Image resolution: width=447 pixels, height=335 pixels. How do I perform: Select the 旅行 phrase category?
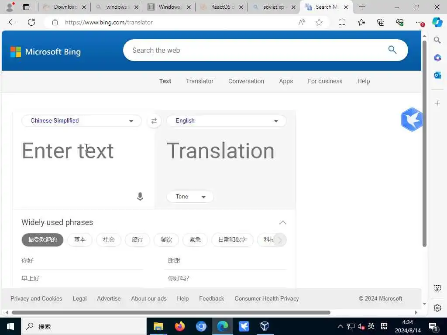[x=138, y=240]
